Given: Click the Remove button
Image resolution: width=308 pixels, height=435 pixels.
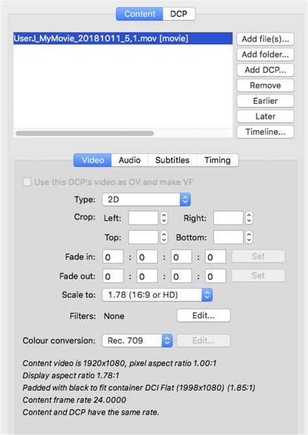Looking at the screenshot, I should 265,85.
